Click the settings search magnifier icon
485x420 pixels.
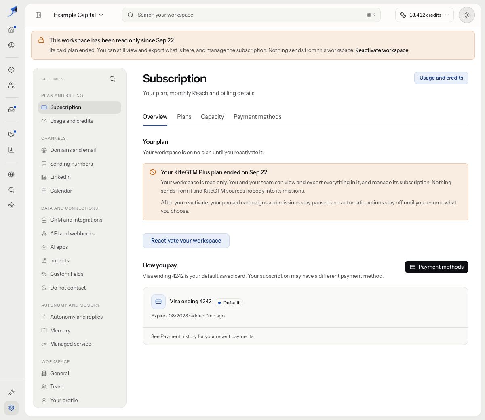(112, 79)
